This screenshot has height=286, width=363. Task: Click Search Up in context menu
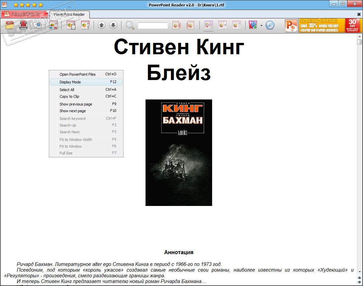click(x=86, y=125)
